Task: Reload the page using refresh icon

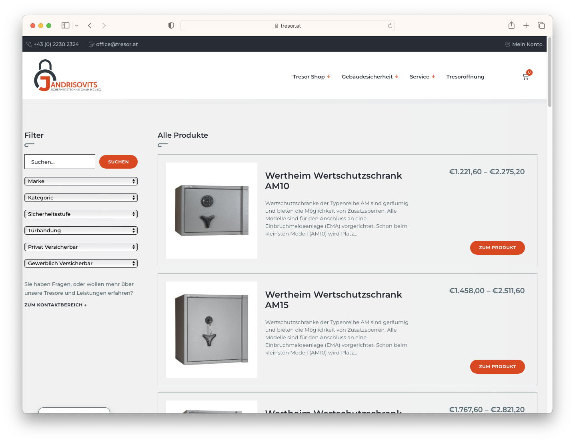Action: 390,26
